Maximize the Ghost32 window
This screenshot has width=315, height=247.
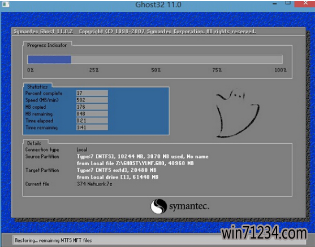click(288, 3)
